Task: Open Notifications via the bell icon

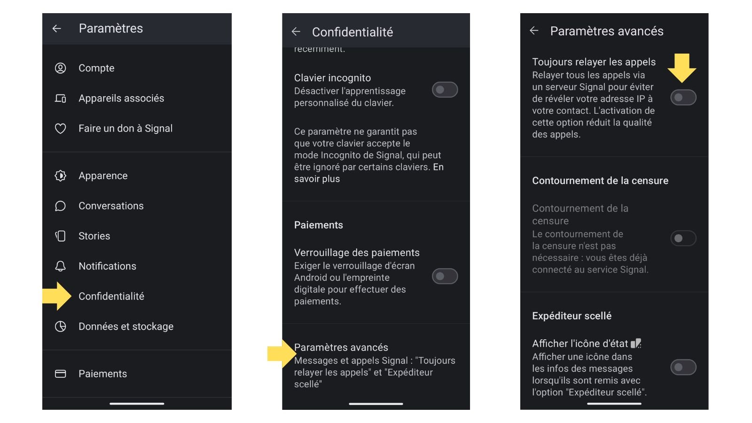Action: [61, 266]
